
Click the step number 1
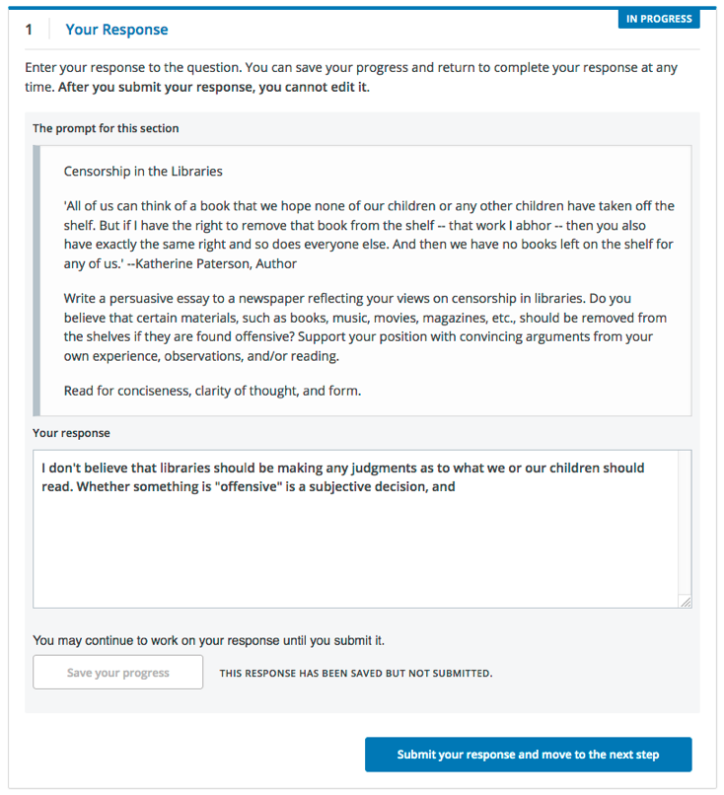pos(30,30)
